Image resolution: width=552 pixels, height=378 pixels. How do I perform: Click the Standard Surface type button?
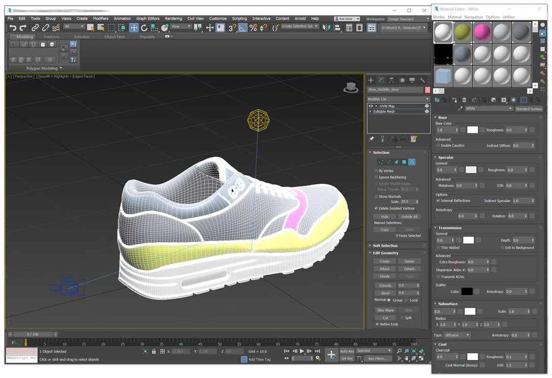click(528, 109)
